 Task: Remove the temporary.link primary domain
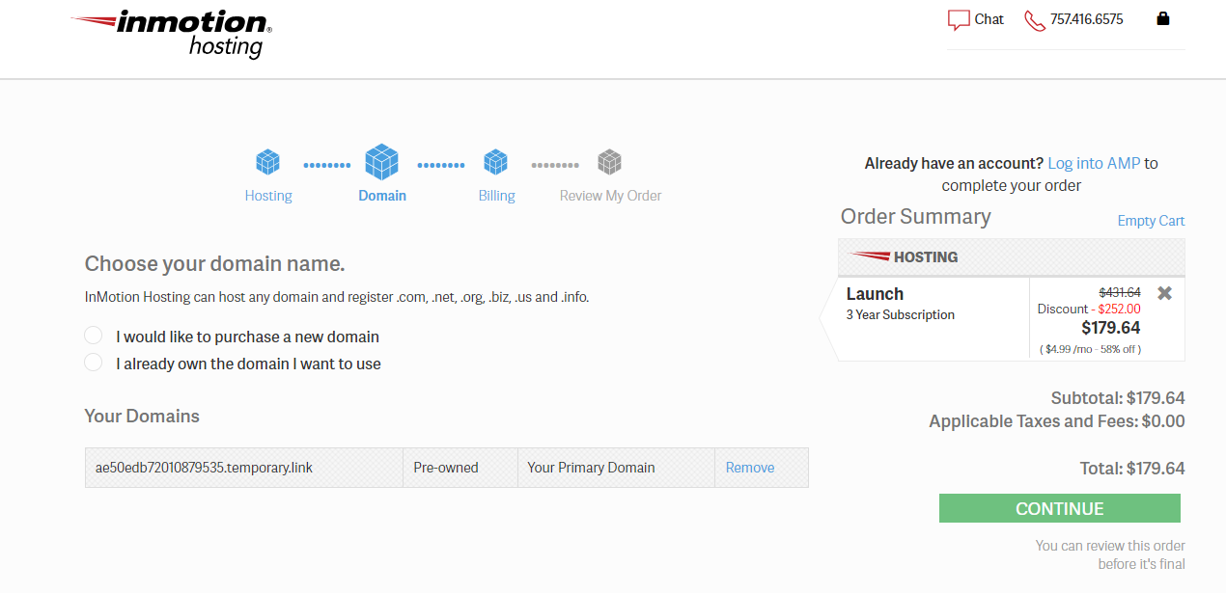pyautogui.click(x=750, y=468)
